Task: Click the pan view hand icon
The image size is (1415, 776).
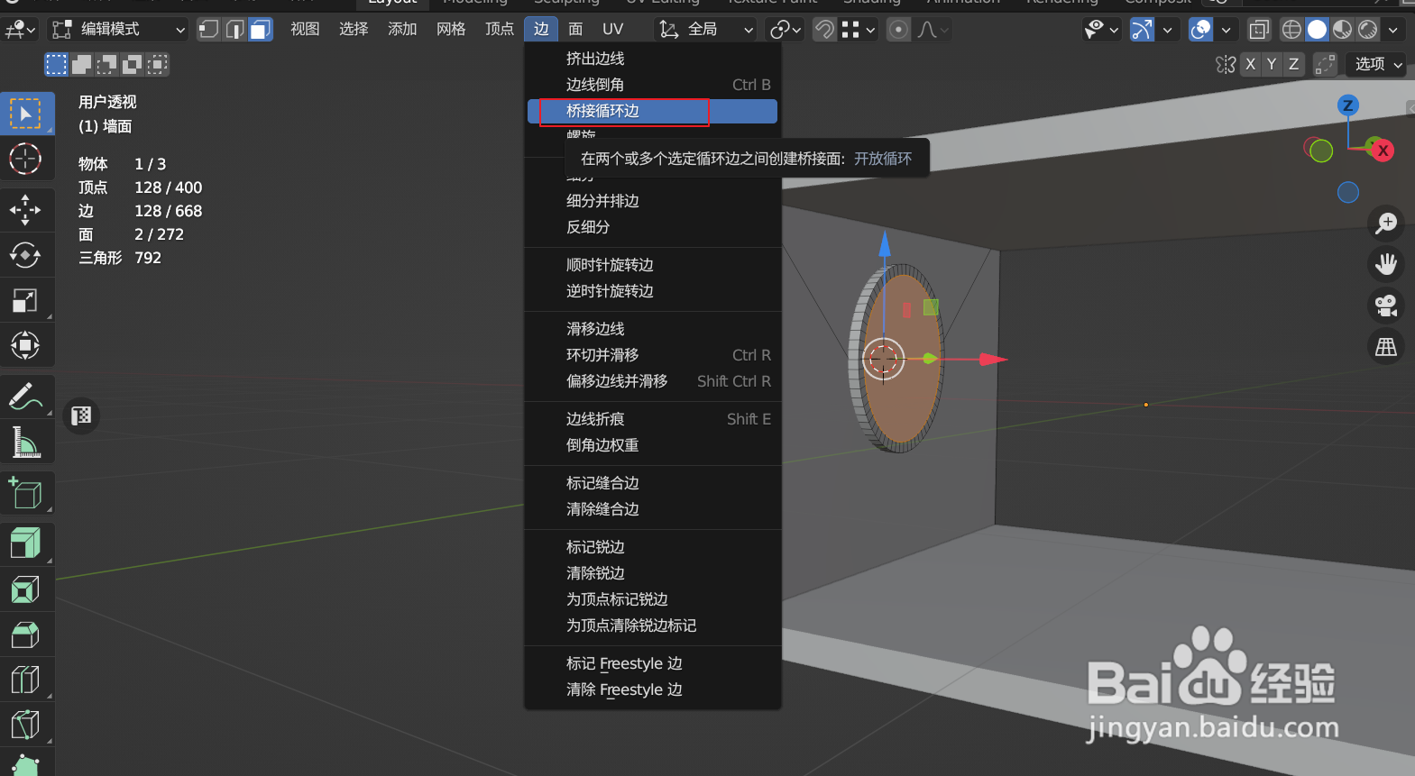Action: pyautogui.click(x=1386, y=264)
